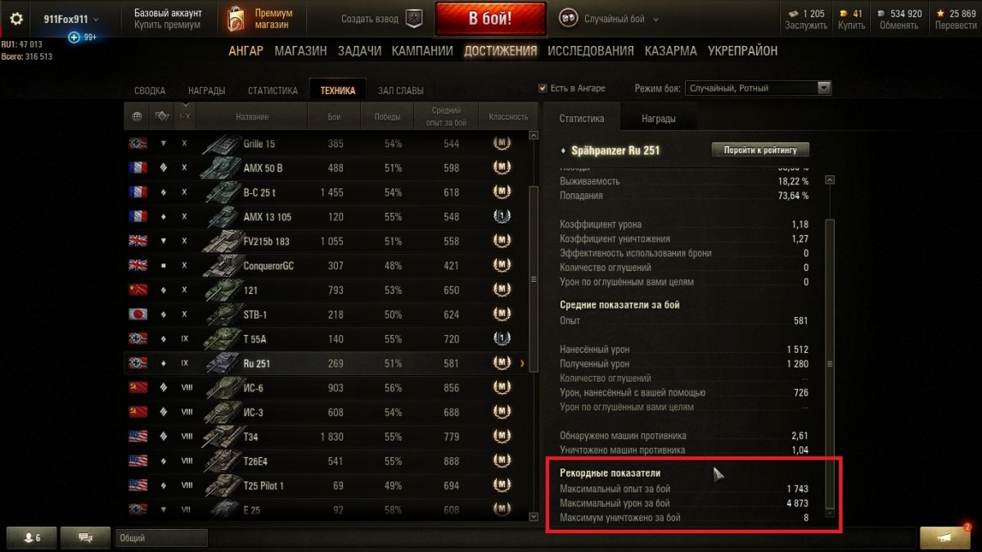The width and height of the screenshot is (982, 552).
Task: Click the Перейти к рейтингу button
Action: point(761,150)
